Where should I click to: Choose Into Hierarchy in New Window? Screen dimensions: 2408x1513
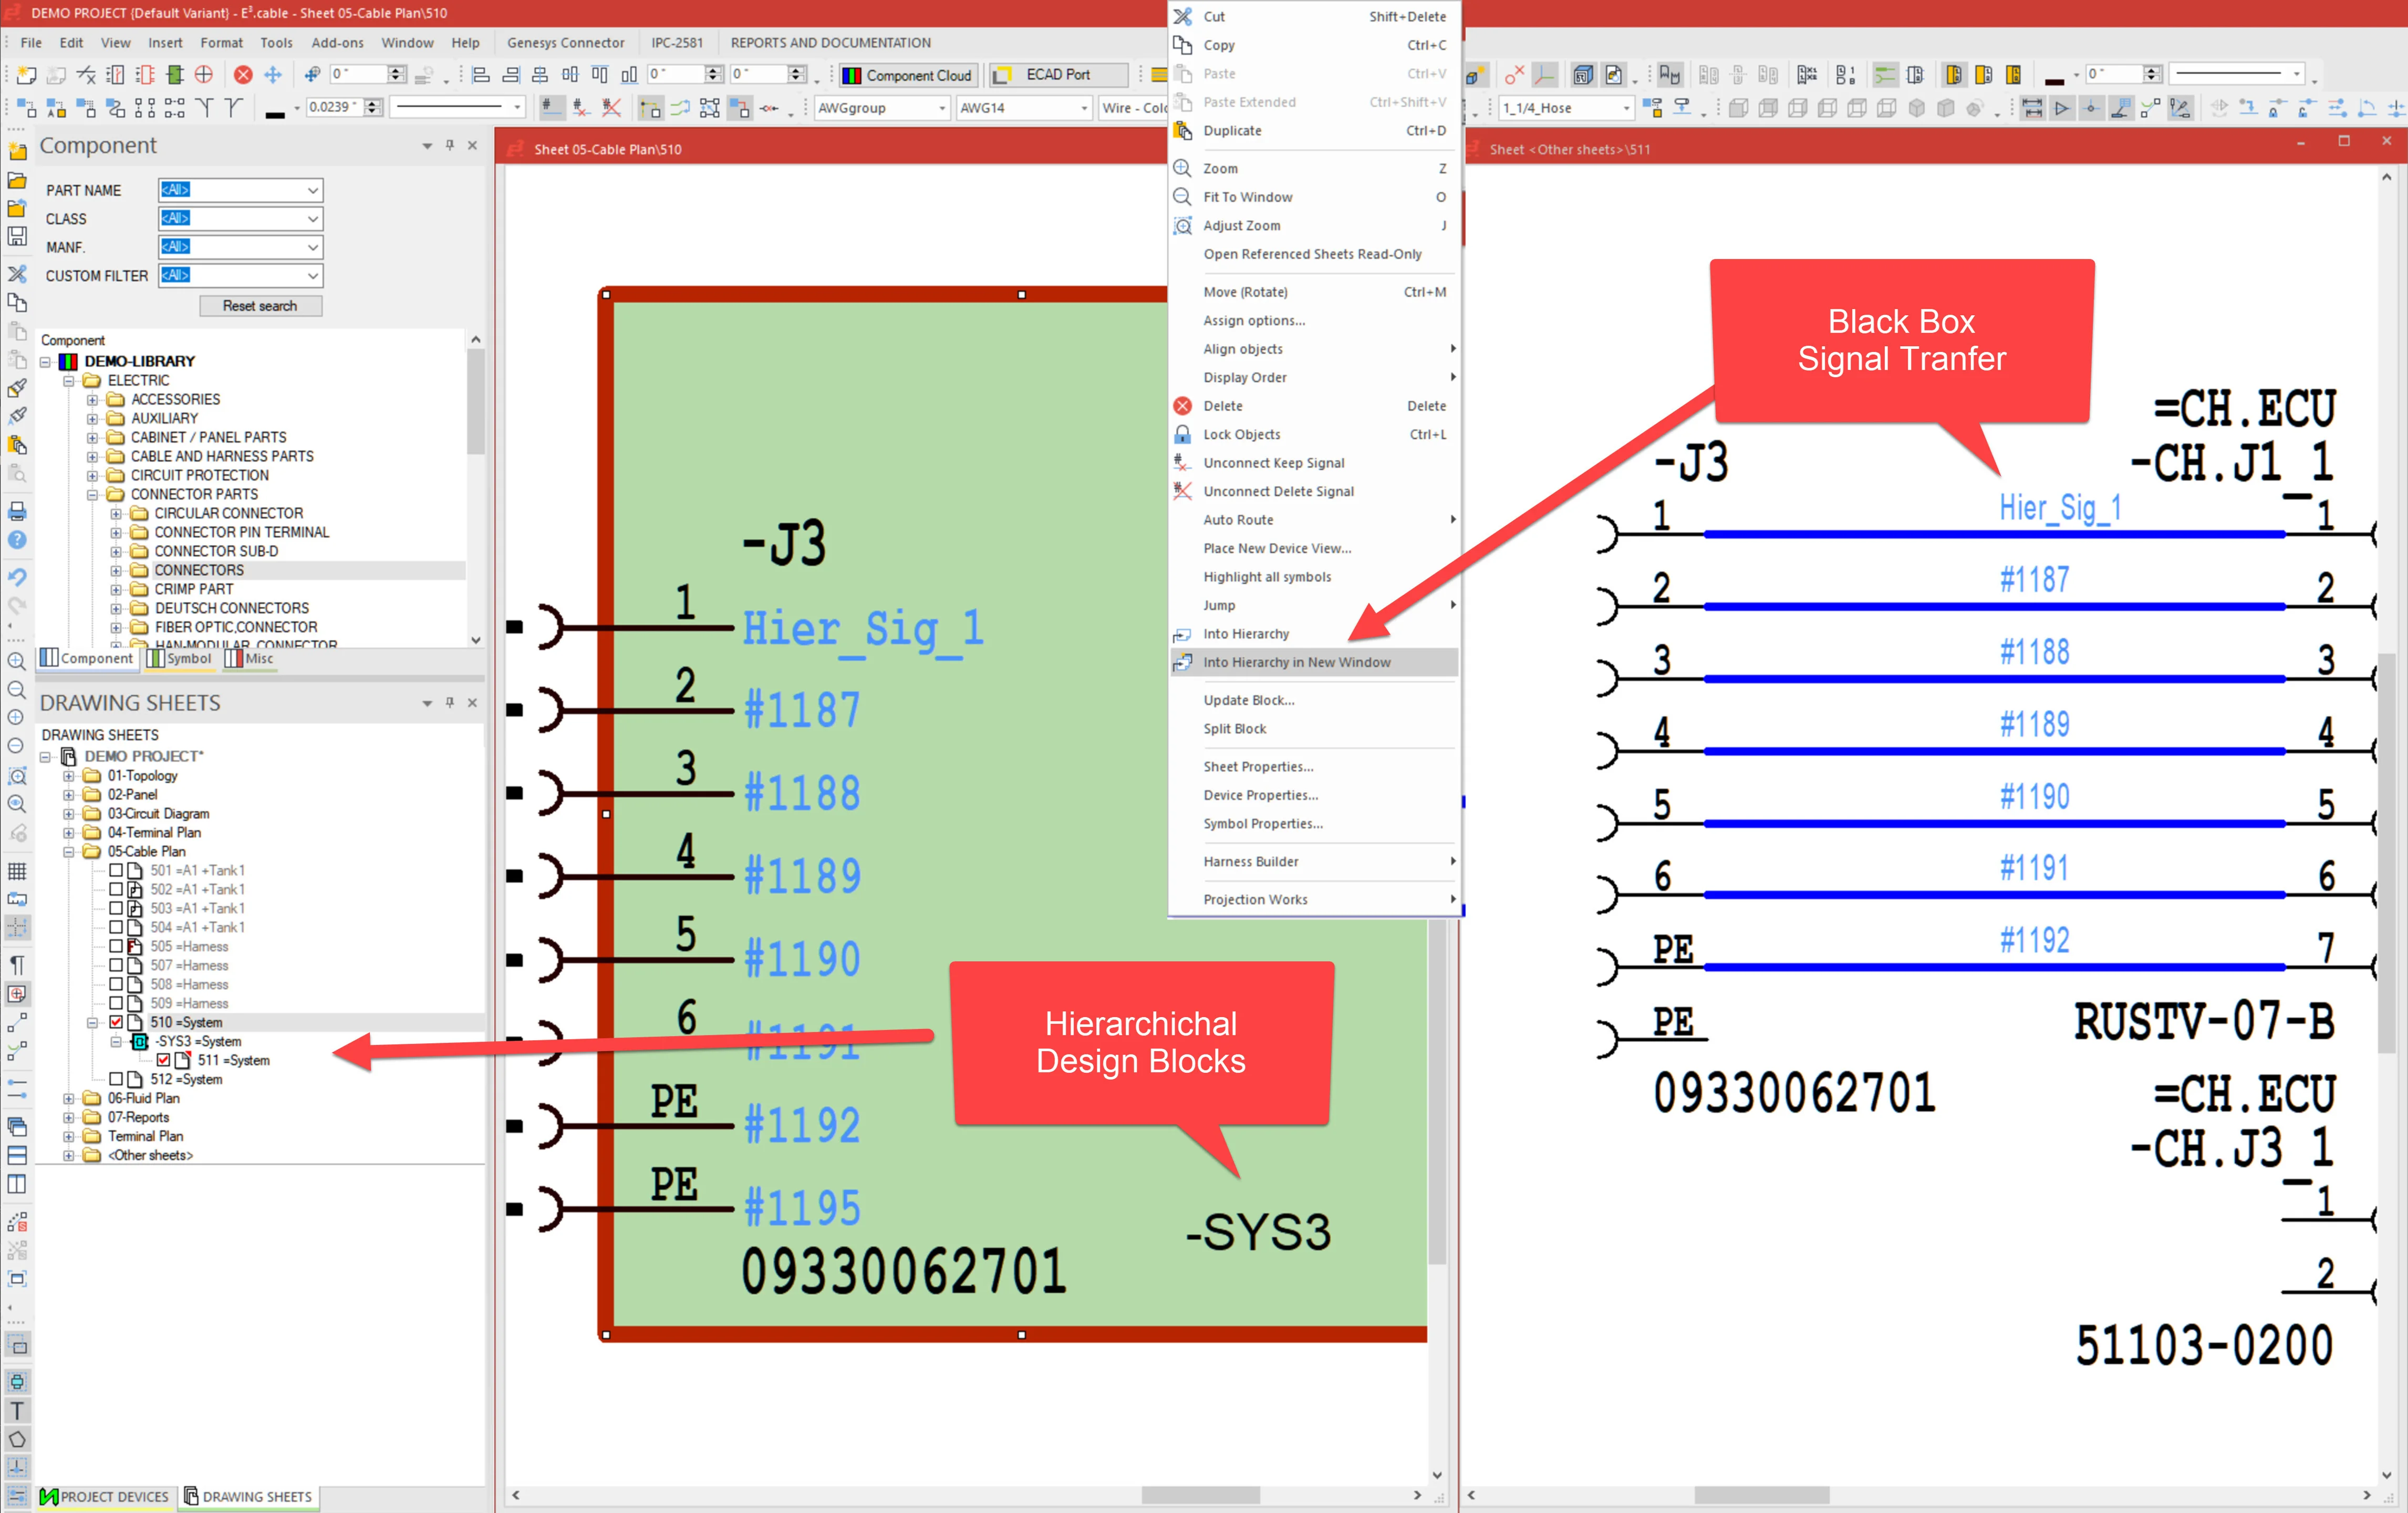(x=1296, y=662)
